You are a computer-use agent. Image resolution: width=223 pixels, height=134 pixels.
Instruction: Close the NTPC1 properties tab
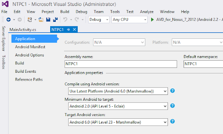point(74,29)
